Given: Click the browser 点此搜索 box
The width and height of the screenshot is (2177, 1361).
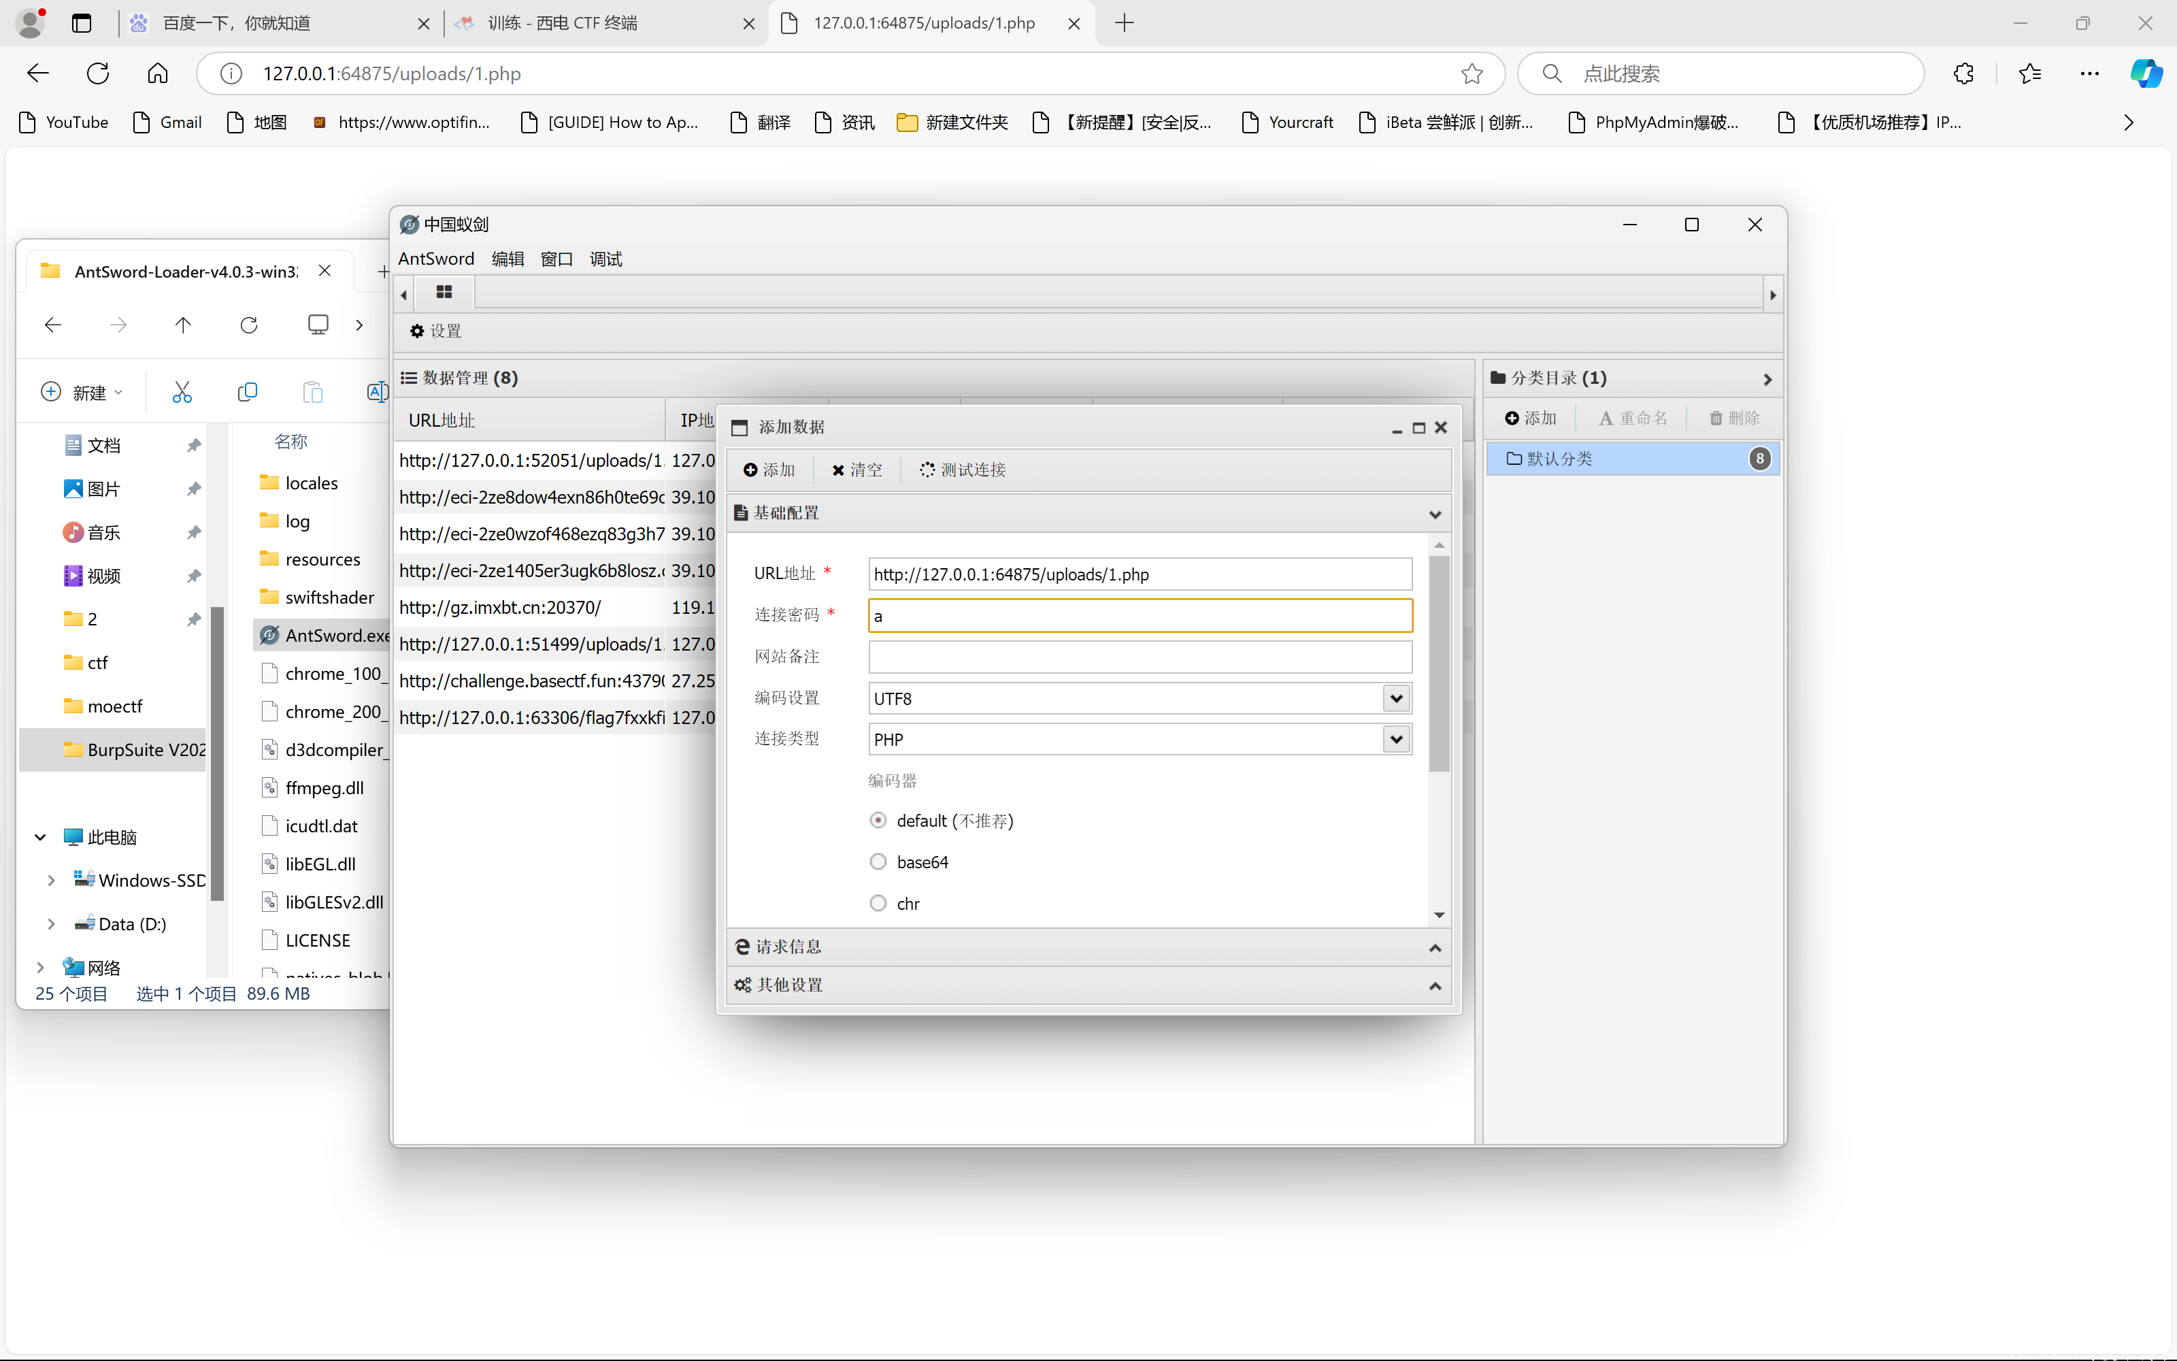Looking at the screenshot, I should click(x=1720, y=73).
